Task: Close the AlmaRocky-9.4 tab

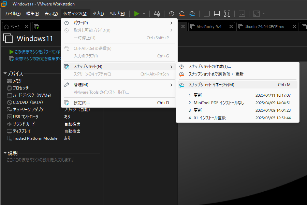Action: (x=231, y=27)
